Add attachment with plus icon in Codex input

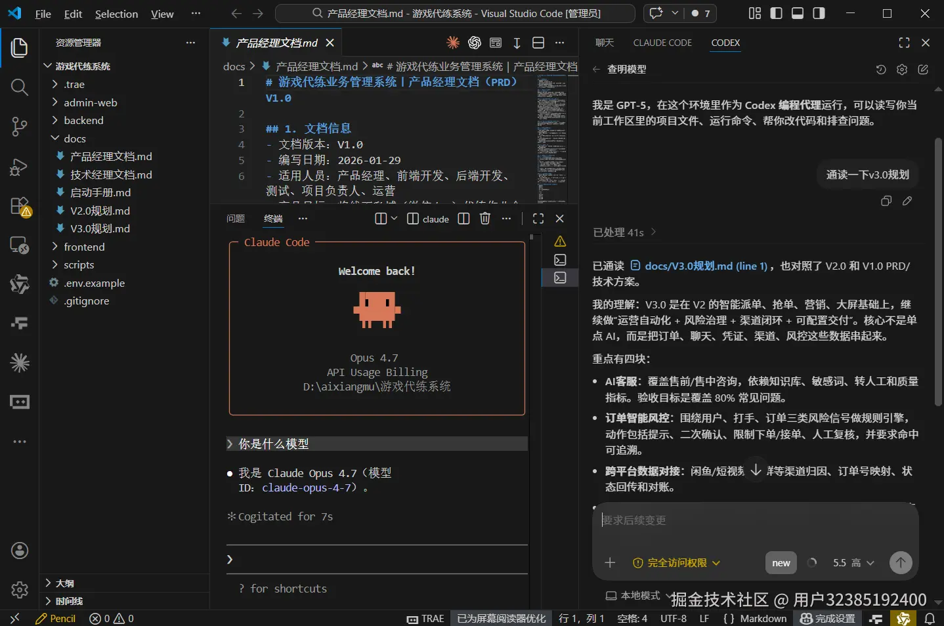[x=610, y=562]
